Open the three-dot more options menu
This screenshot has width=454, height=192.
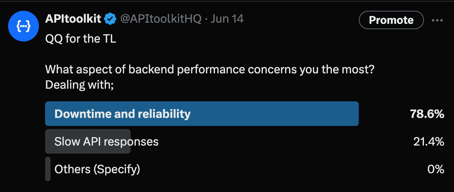click(437, 20)
